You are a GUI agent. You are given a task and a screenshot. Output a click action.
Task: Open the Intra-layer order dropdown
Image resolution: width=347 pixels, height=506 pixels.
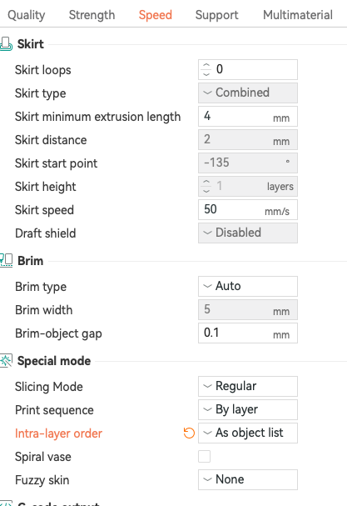[248, 433]
